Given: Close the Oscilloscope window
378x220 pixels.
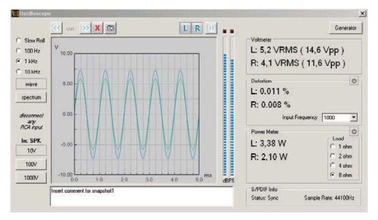Looking at the screenshot, I should [362, 13].
